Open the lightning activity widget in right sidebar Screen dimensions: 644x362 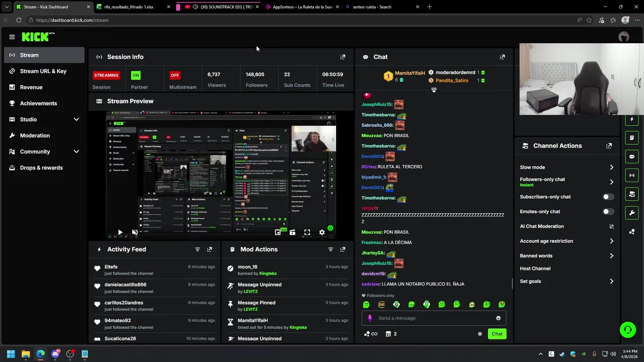632,119
